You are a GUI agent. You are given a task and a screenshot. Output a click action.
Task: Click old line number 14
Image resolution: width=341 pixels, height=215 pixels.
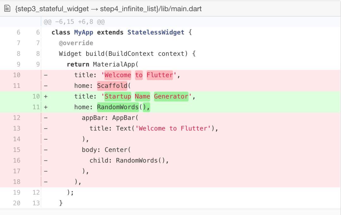click(17, 139)
